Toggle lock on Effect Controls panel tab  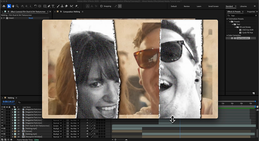[x=8, y=12]
